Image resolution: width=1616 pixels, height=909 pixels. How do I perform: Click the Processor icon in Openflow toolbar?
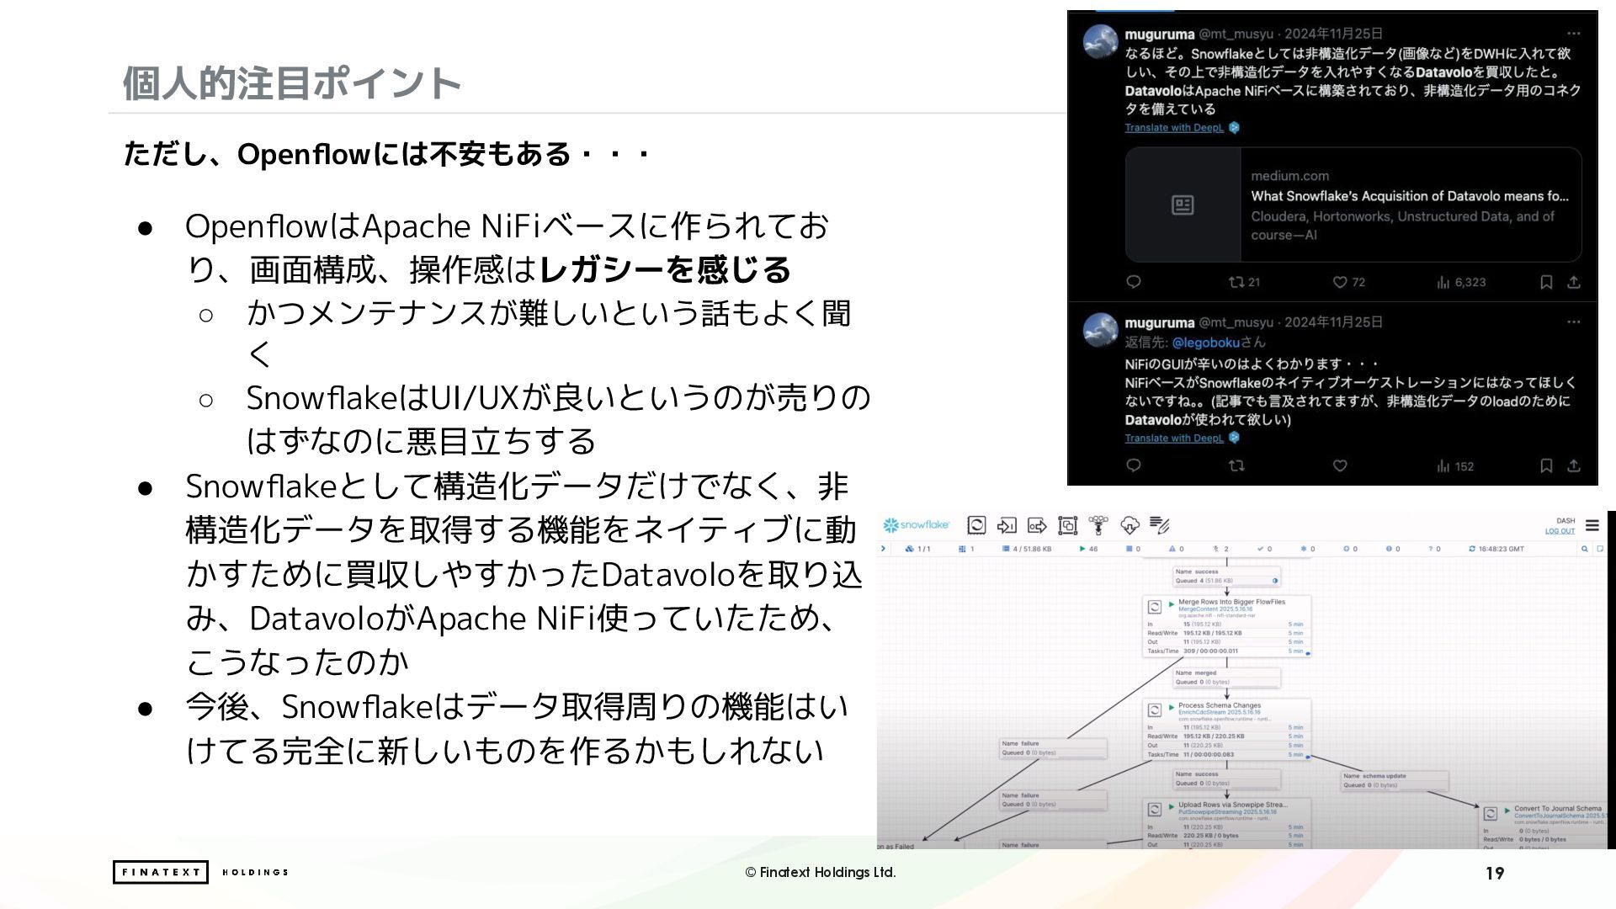click(976, 525)
